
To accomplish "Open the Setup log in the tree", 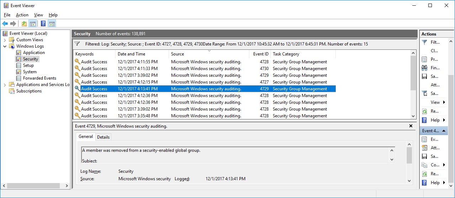I will (28, 65).
